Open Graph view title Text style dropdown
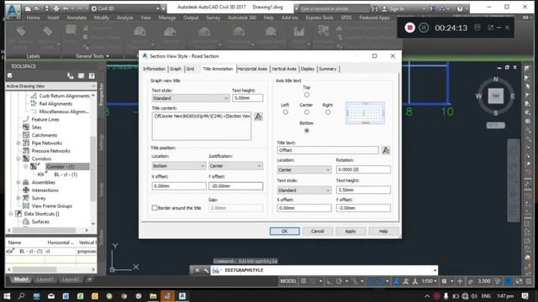Viewport: 538px width, 302px height. pos(191,98)
